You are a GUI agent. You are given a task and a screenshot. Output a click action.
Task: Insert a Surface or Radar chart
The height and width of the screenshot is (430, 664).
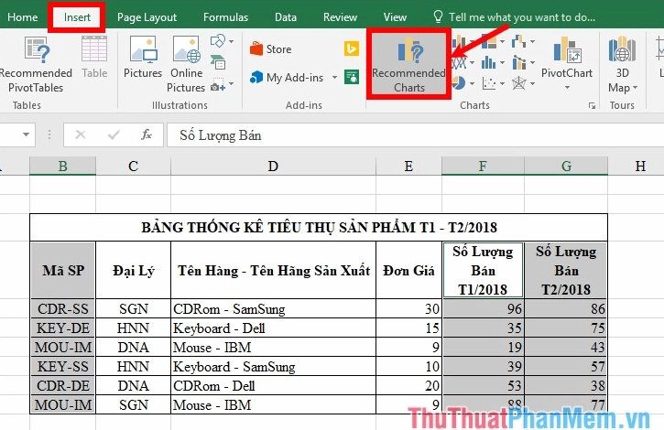[519, 83]
